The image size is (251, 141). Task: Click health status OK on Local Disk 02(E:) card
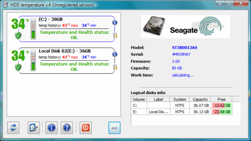coord(74,66)
